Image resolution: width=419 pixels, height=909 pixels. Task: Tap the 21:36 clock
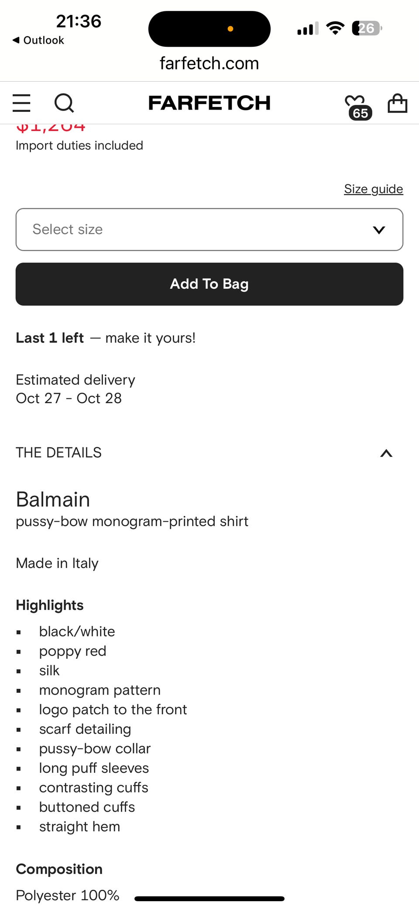point(79,21)
